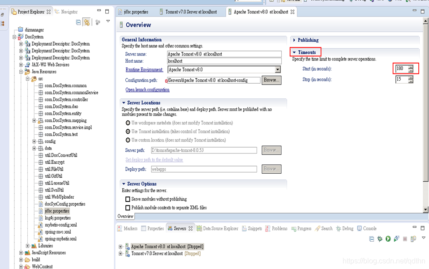Open the Console view tab
This screenshot has width=429, height=269.
coord(367,228)
